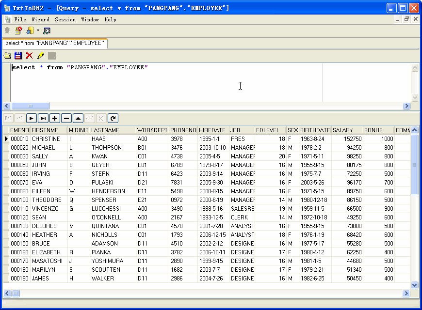
Task: Select the hire date cell '2000-8-15'
Action: point(213,191)
